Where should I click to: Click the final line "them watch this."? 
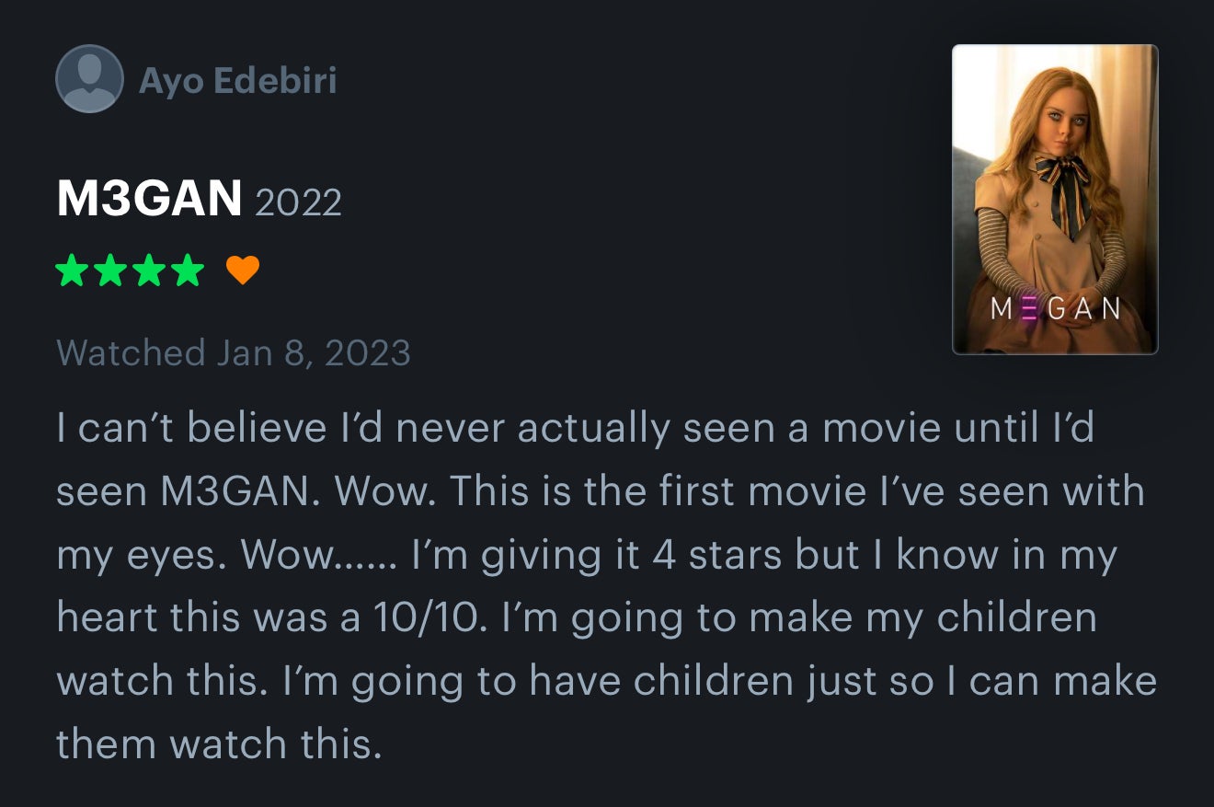click(x=219, y=744)
